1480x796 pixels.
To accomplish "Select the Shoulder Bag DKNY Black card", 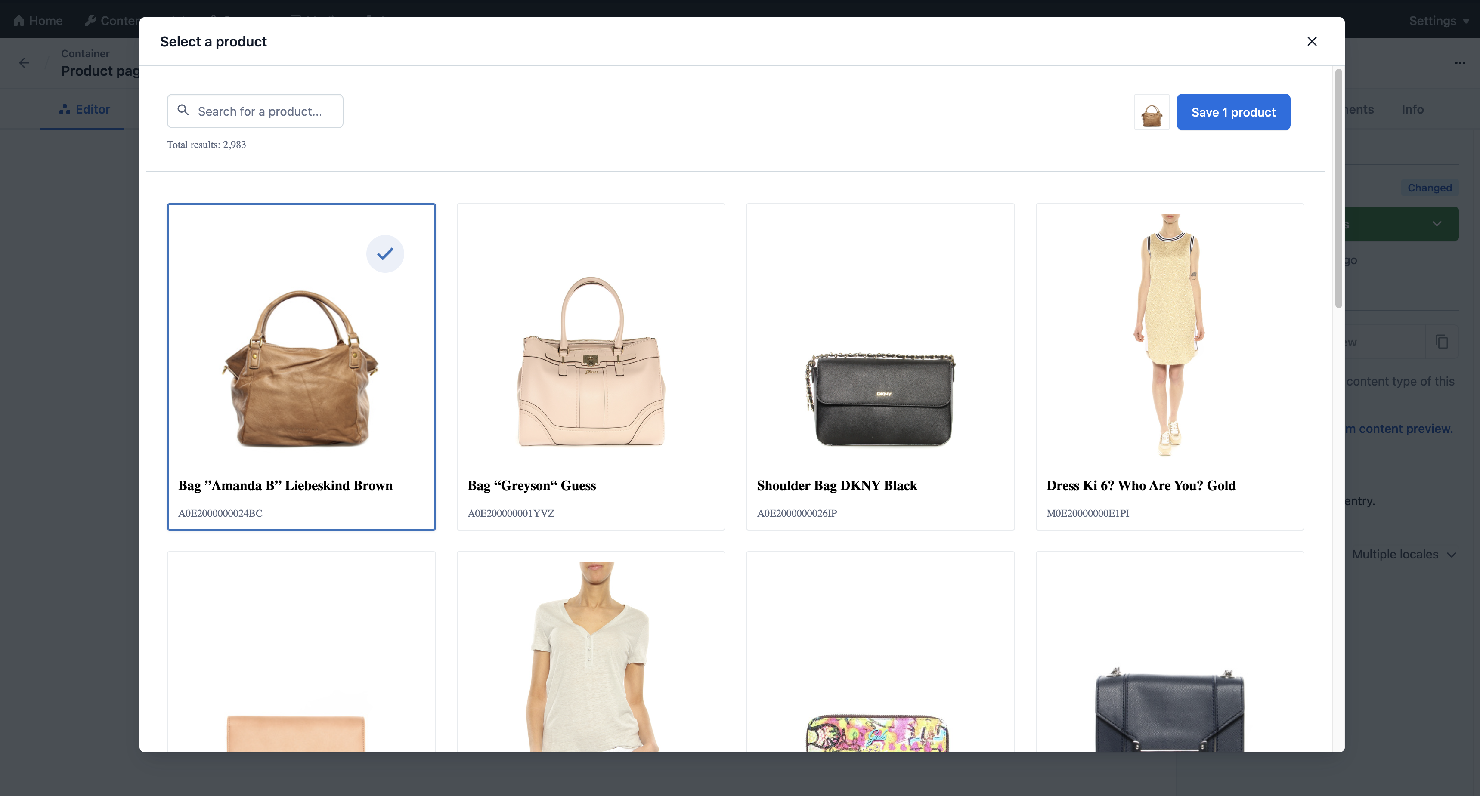I will tap(879, 367).
